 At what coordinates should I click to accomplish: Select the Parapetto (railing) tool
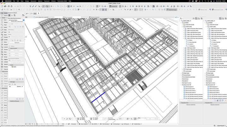(4, 37)
